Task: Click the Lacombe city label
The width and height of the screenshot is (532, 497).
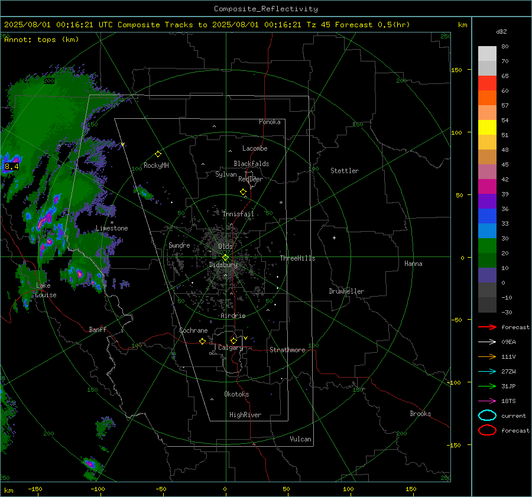Action: pyautogui.click(x=255, y=148)
